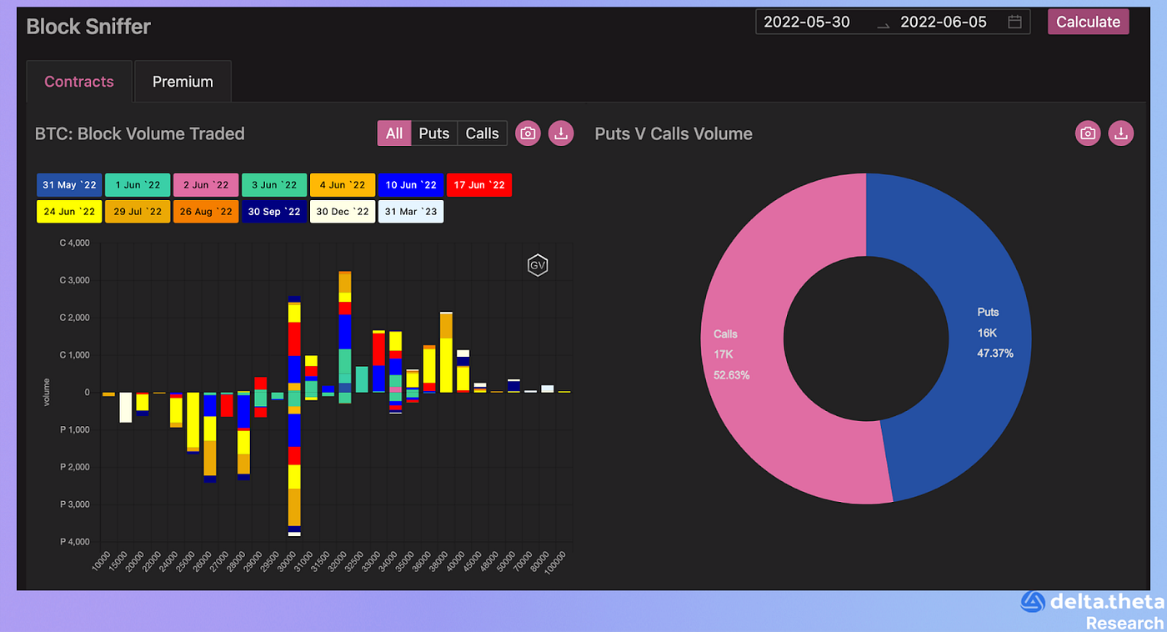Click the 'P 4,000' axis label
The width and height of the screenshot is (1167, 632).
[x=75, y=542]
